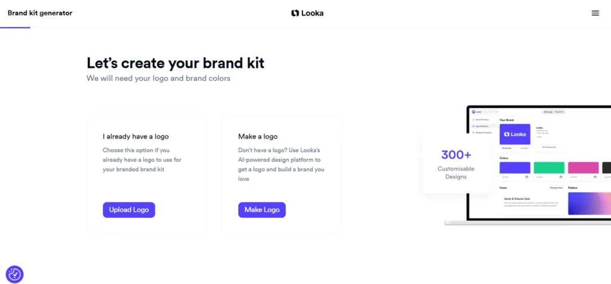Image resolution: width=611 pixels, height=284 pixels.
Task: Select the Brand kit generator tab
Action: [40, 13]
